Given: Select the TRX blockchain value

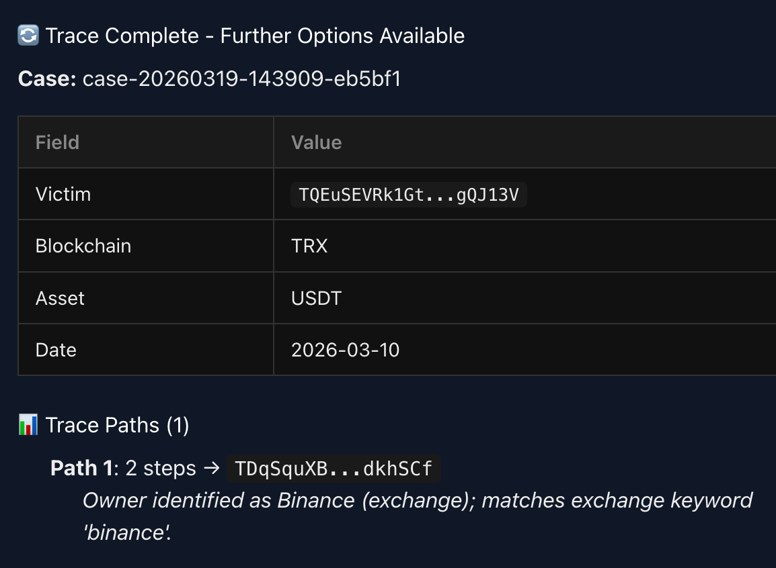Looking at the screenshot, I should (x=309, y=246).
